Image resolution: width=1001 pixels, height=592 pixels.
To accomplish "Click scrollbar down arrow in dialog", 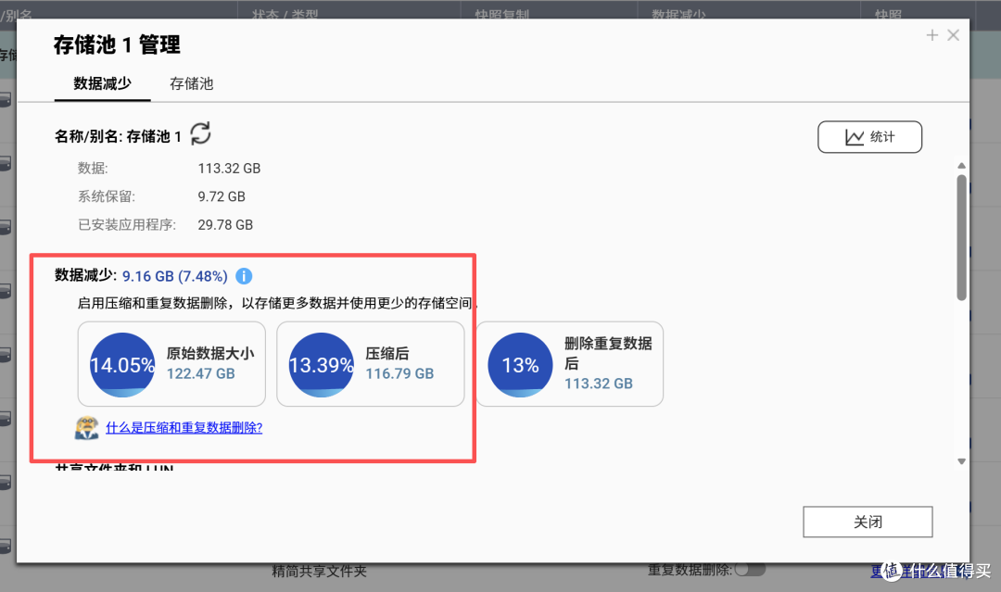I will [961, 461].
